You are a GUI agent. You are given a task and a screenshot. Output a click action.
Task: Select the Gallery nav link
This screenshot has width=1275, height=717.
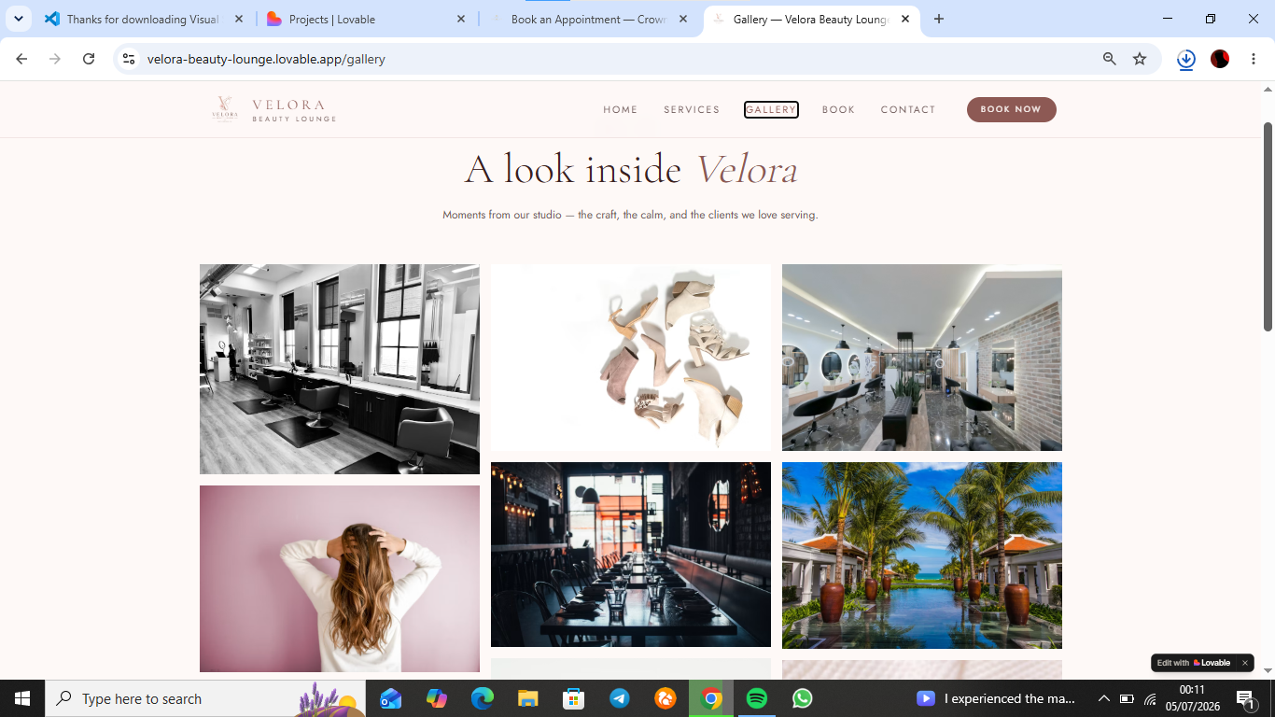pyautogui.click(x=771, y=109)
